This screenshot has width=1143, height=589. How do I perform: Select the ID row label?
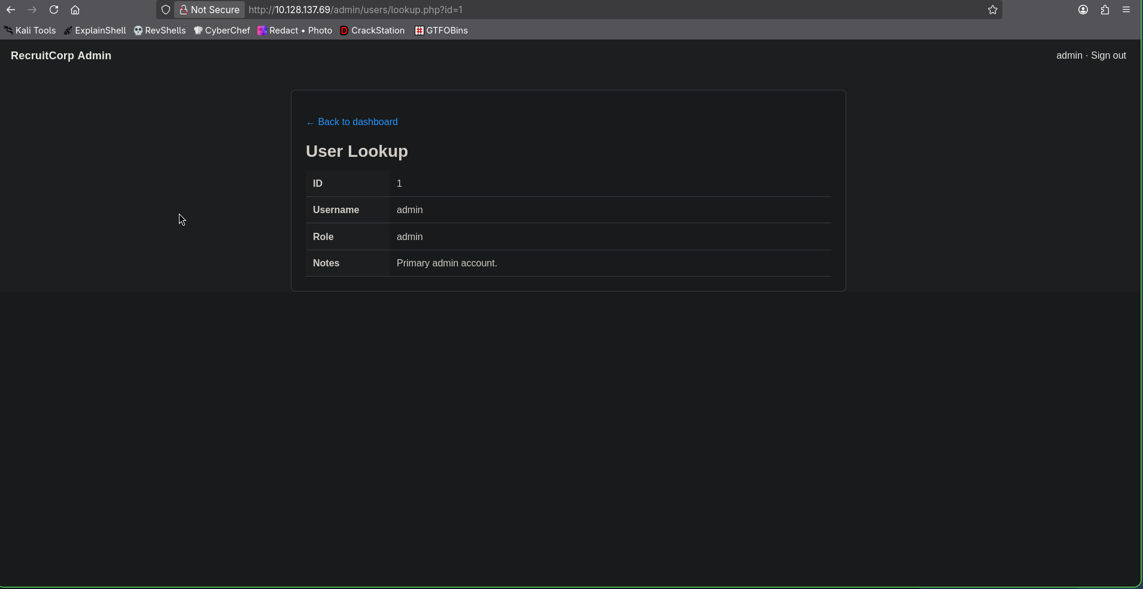click(318, 184)
